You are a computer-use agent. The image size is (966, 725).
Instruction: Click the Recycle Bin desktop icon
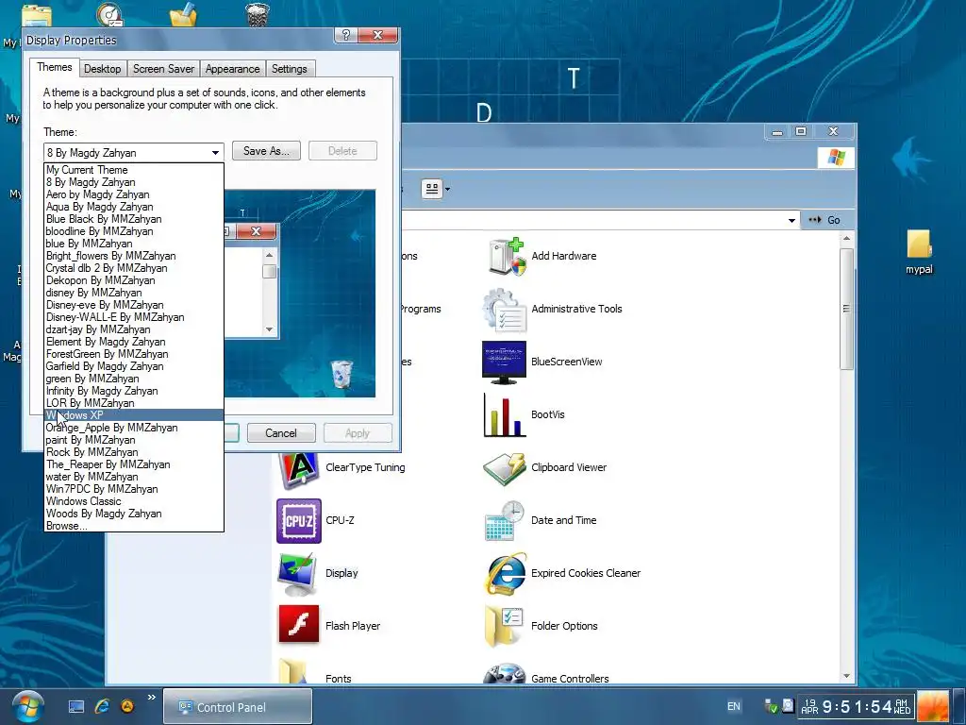click(258, 13)
